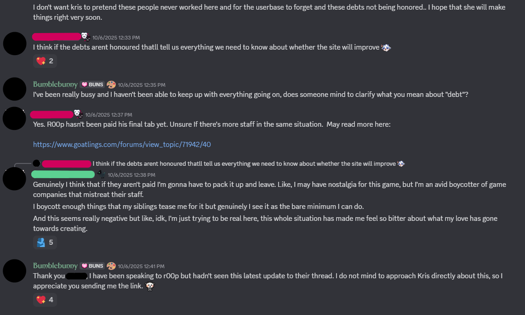This screenshot has height=315, width=525.
Task: Click avatar beside the 12:38 PM message
Action: 15,179
